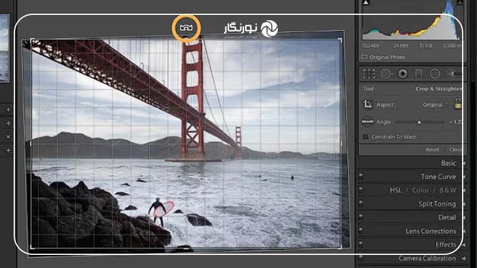Toggle shadow clipping indicator on histogram
This screenshot has height=268, width=477.
click(366, 2)
